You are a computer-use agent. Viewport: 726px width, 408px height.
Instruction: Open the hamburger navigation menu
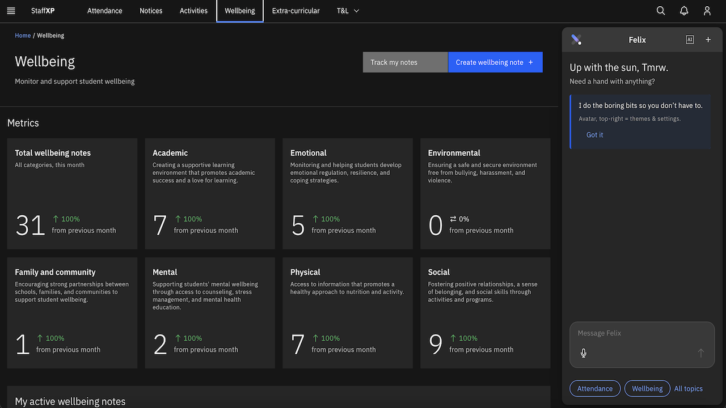[x=11, y=11]
